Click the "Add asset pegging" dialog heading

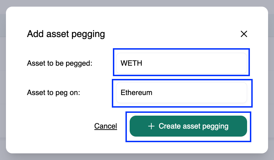[66, 34]
